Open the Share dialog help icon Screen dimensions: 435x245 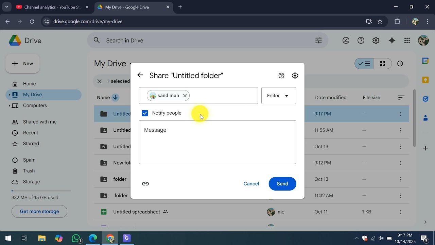point(281,76)
